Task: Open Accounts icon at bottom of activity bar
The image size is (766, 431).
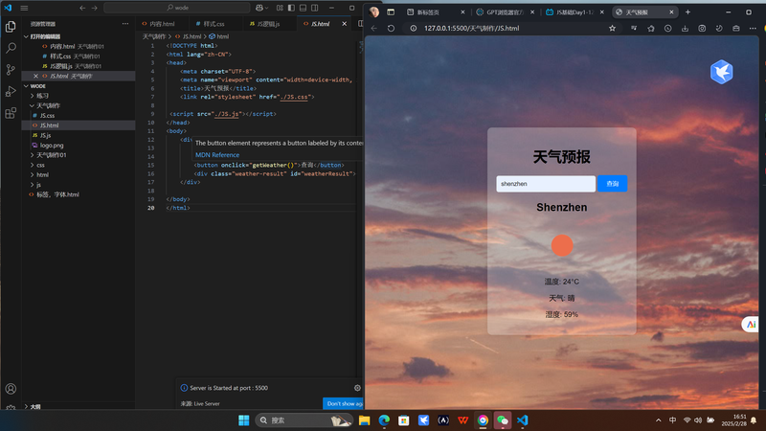Action: (11, 389)
